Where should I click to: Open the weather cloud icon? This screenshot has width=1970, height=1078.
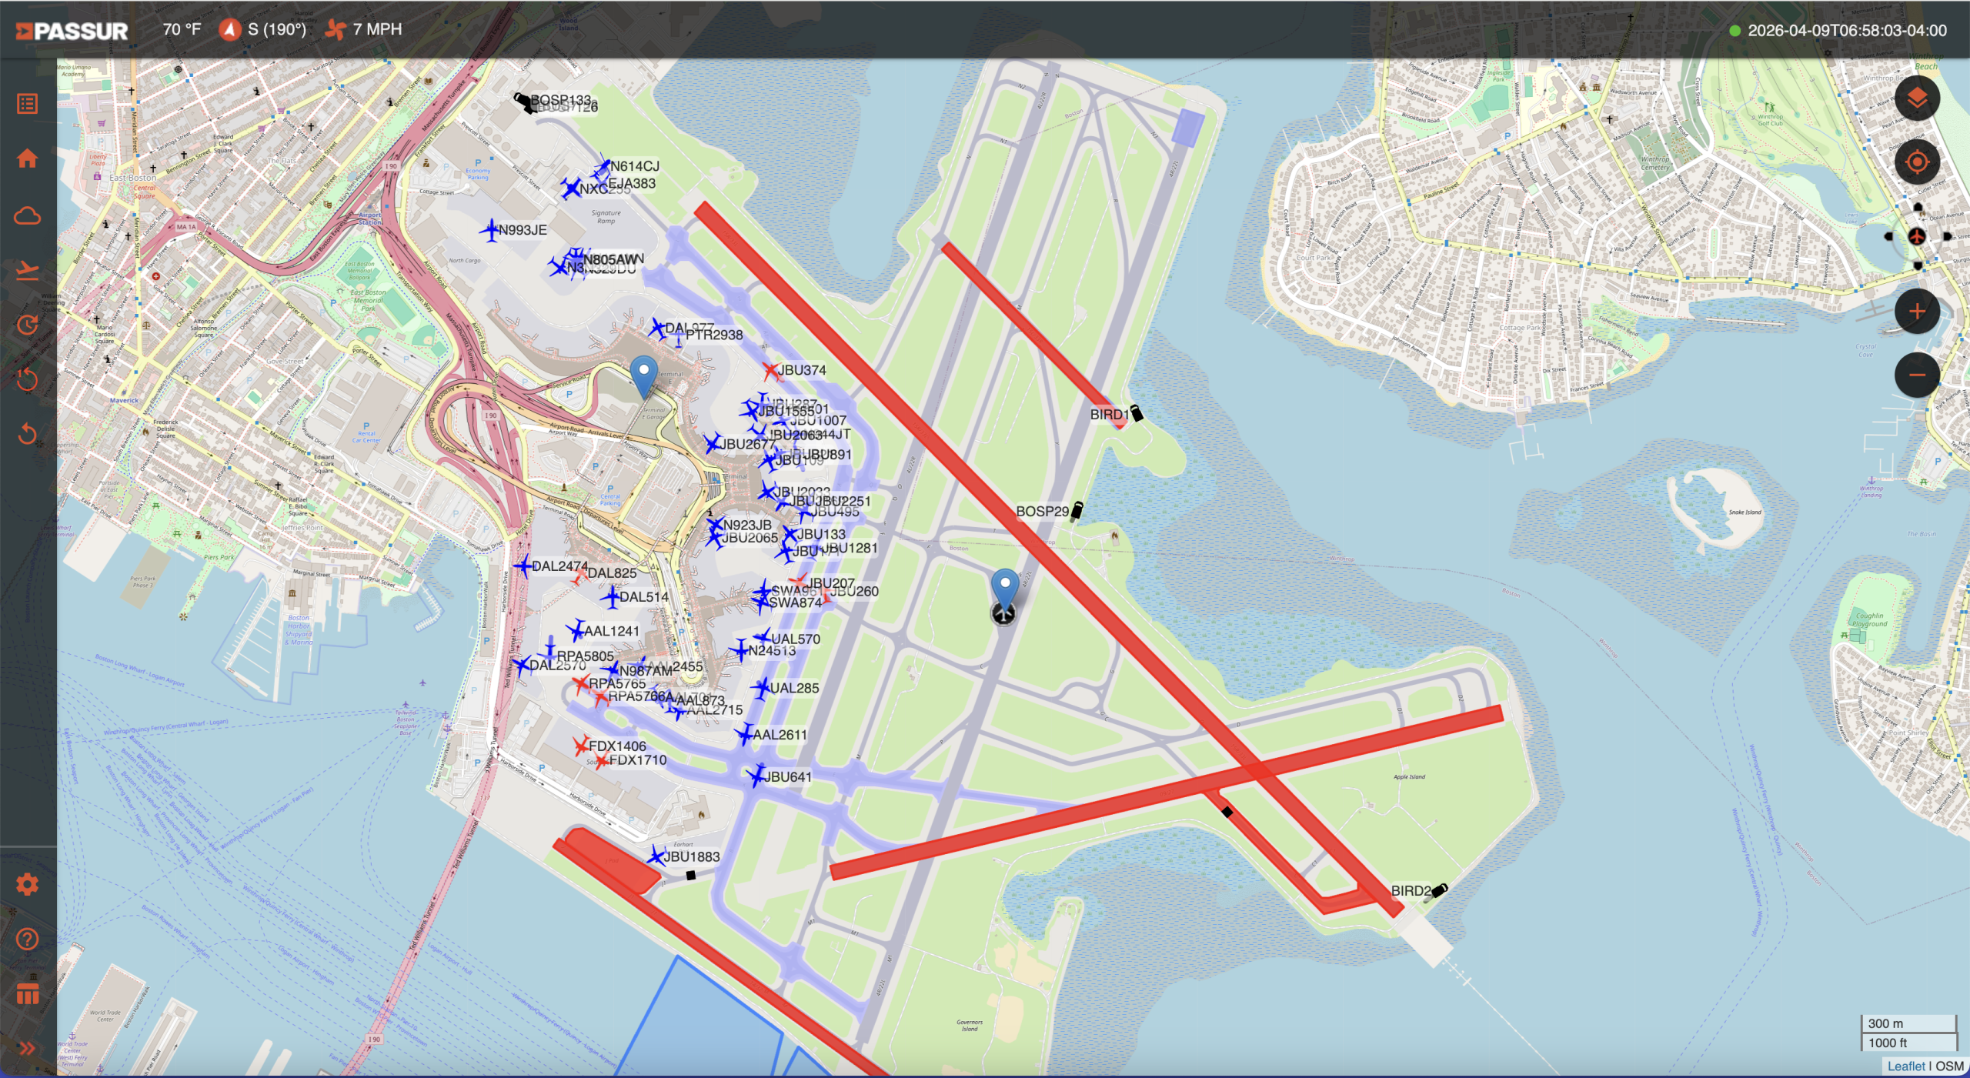(27, 215)
